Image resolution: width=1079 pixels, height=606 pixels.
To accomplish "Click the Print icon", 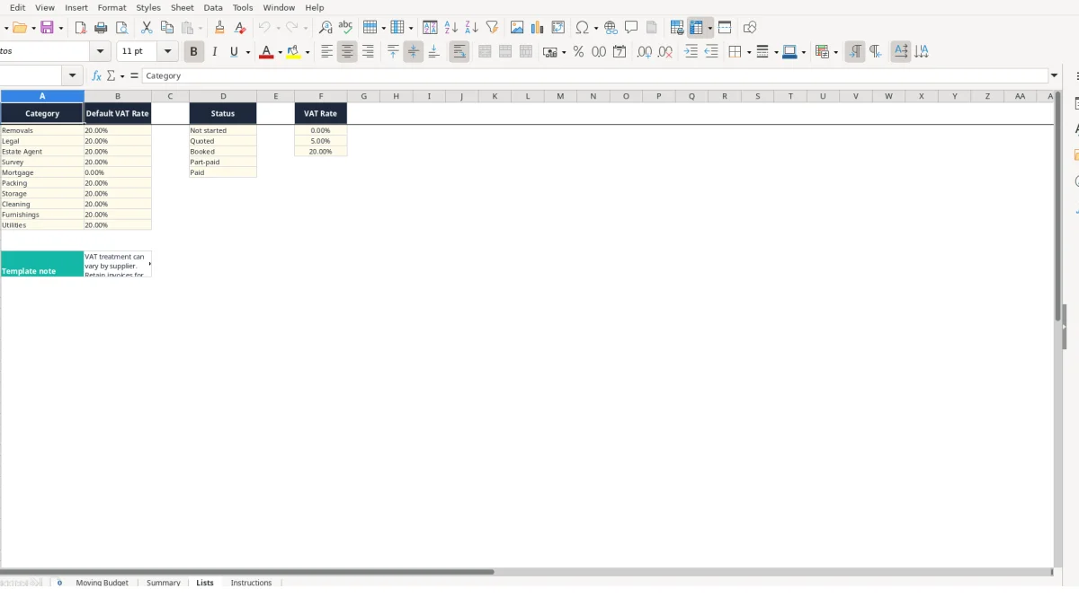I will click(101, 28).
